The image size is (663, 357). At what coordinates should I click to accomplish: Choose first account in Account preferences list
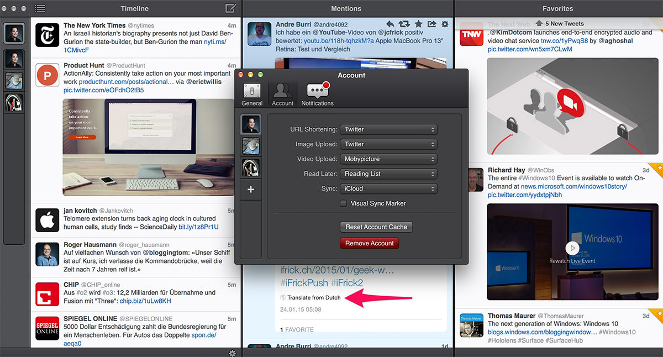coord(251,124)
